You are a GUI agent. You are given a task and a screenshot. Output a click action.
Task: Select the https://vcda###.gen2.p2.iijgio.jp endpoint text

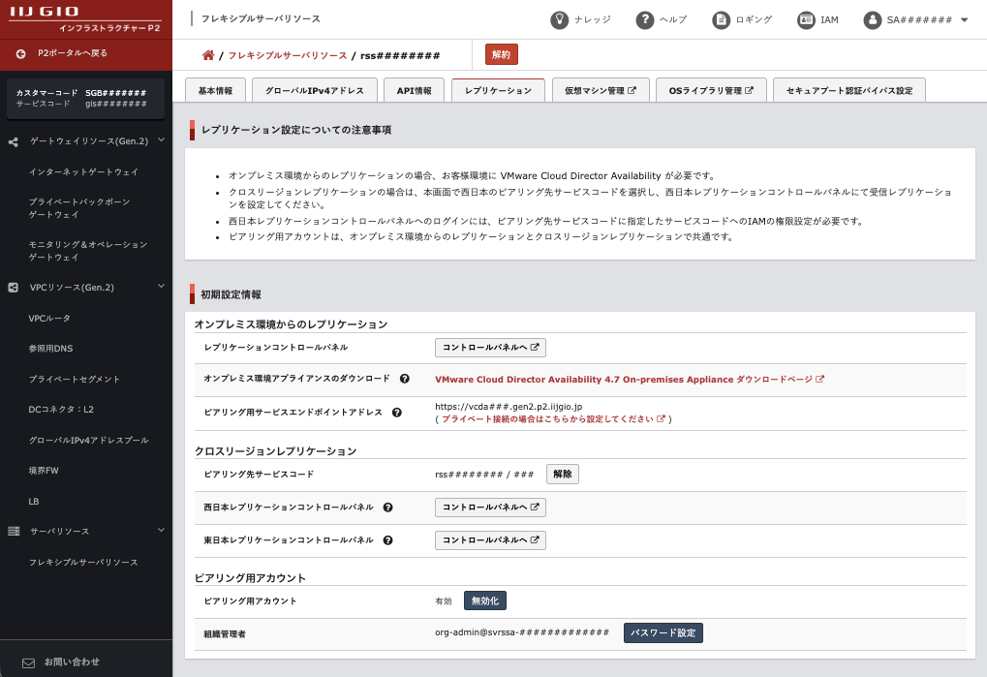[x=509, y=407]
